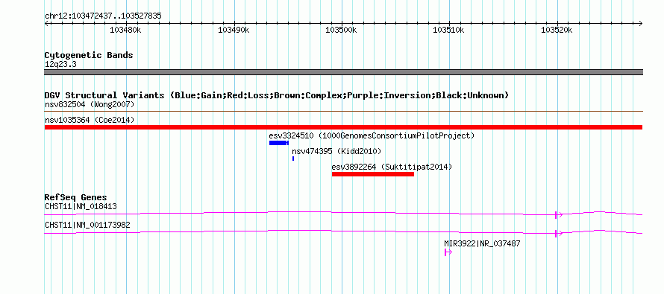This screenshot has height=294, width=664.
Task: Click the CHST11|NM_018413 gene label
Action: click(81, 206)
